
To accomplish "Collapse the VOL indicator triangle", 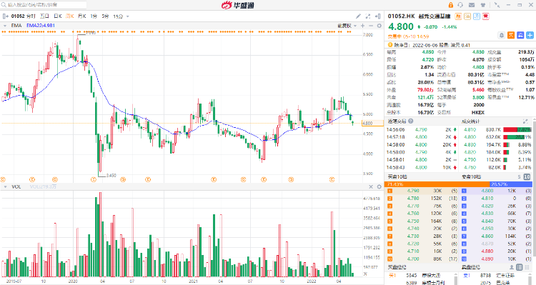I will coord(5,186).
